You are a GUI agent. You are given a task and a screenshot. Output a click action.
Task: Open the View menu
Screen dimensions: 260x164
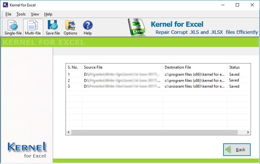(35, 14)
